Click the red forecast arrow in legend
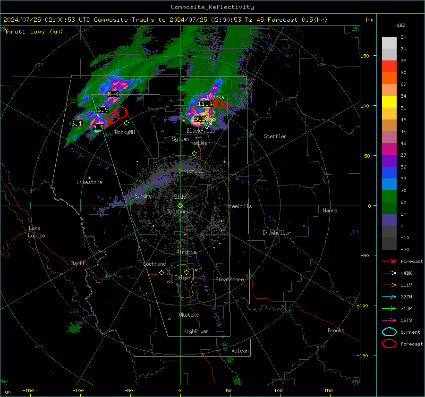Viewport: 425px width, 397px height. [389, 261]
